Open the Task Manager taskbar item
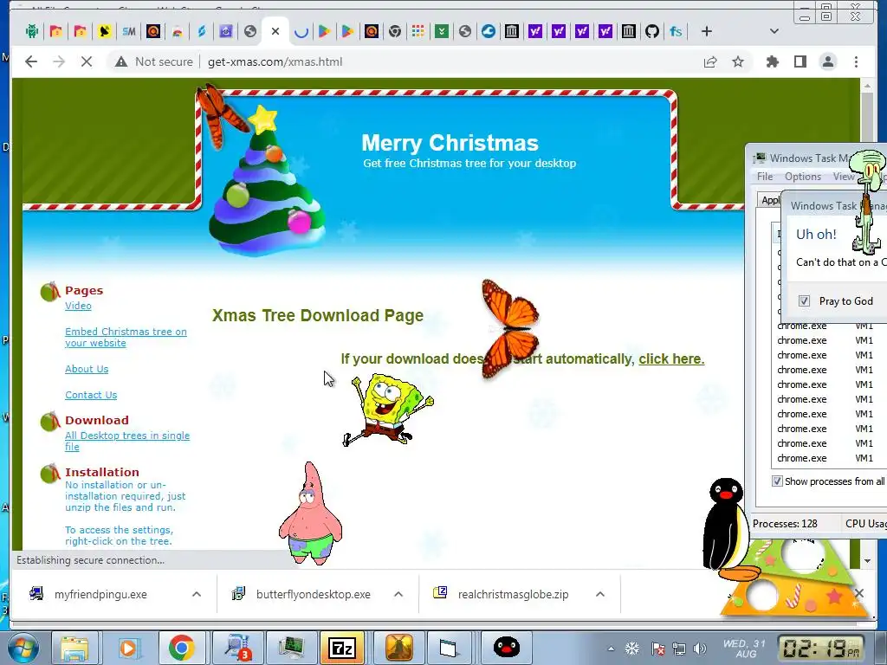This screenshot has height=665, width=887. (x=290, y=648)
